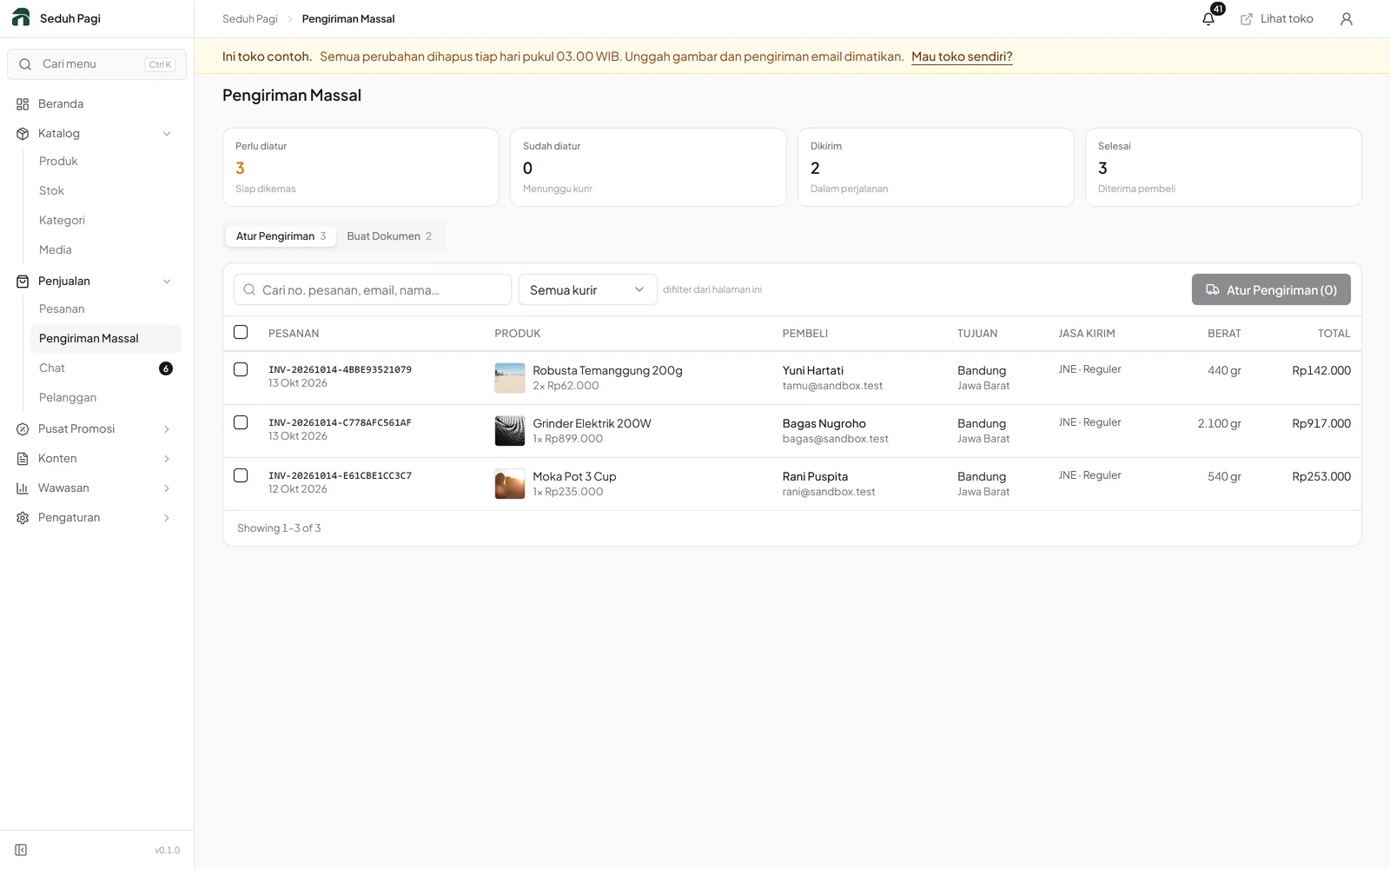Image resolution: width=1390 pixels, height=869 pixels.
Task: Click the Moka Pot 3 Cup thumbnail
Action: [x=510, y=484]
